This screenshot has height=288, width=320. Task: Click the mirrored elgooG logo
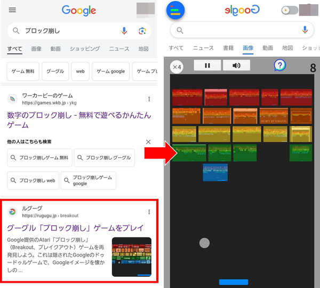pyautogui.click(x=242, y=10)
